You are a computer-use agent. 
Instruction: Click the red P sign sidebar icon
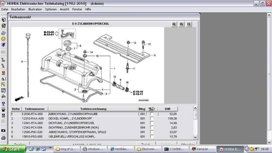[3, 73]
